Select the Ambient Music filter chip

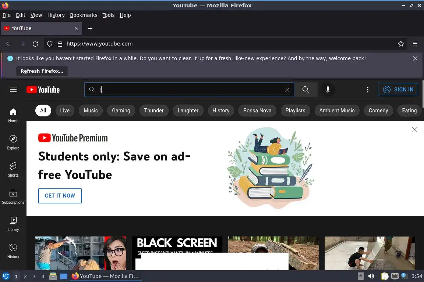click(x=337, y=111)
